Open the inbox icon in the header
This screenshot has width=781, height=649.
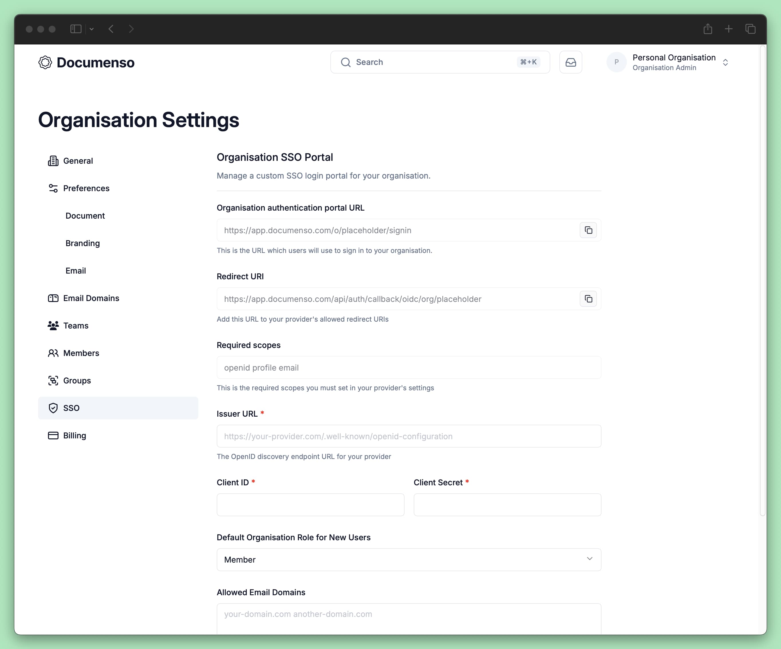(x=571, y=62)
